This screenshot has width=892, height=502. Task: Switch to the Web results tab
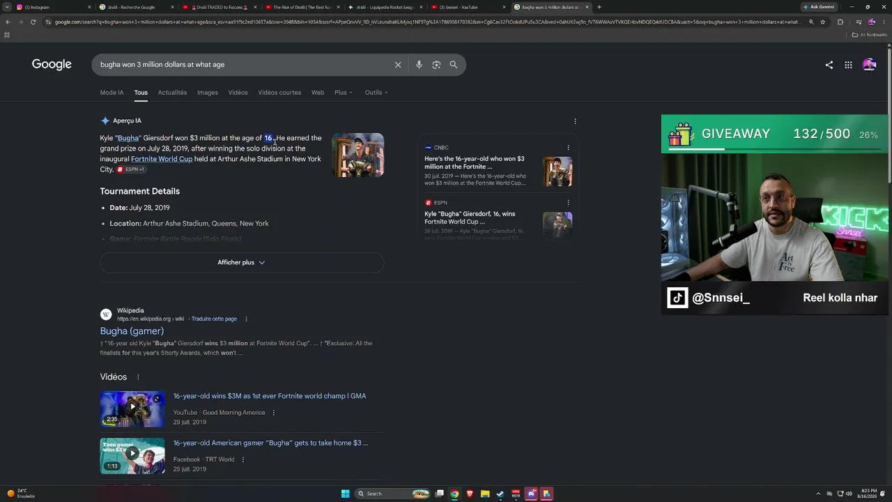(x=318, y=93)
